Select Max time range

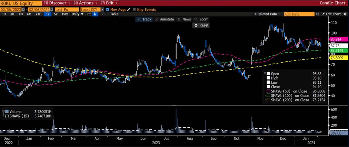(65, 14)
